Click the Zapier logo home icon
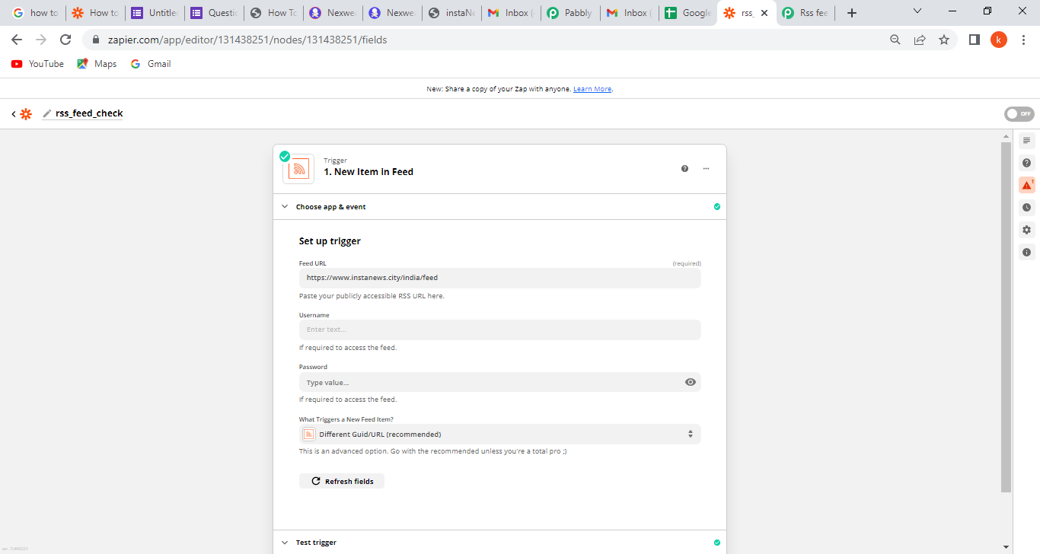 point(26,114)
